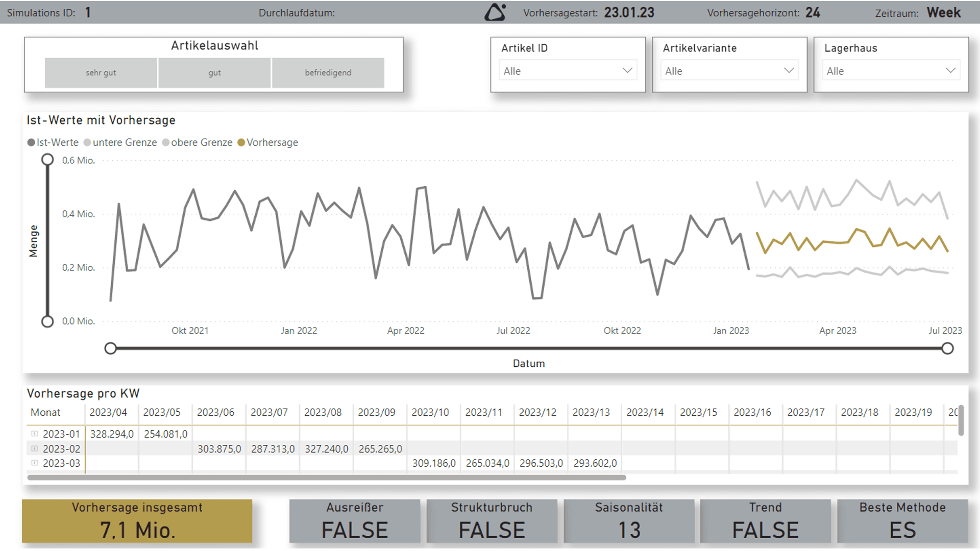Sort by the 2023/04 column header

click(108, 412)
